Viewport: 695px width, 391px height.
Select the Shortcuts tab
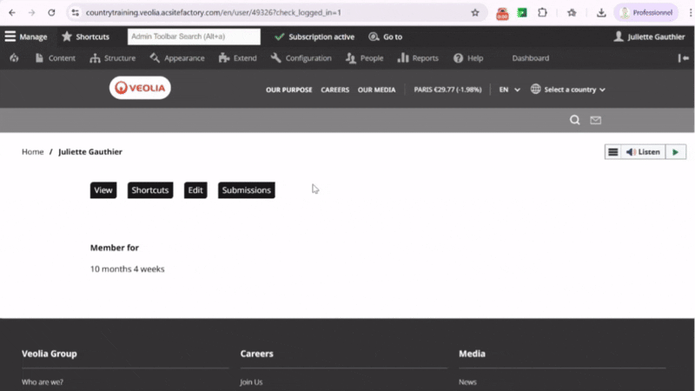[x=150, y=190]
